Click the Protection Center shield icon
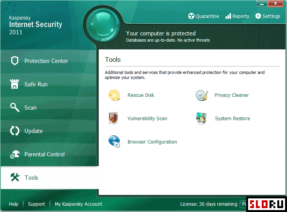287x212 pixels. 15,61
